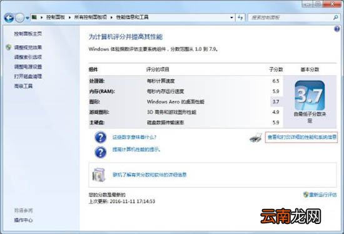Screen dimensions: 344x234
Task: Select the 性能信息和工具 breadcrumb segment
Action: (x=133, y=17)
